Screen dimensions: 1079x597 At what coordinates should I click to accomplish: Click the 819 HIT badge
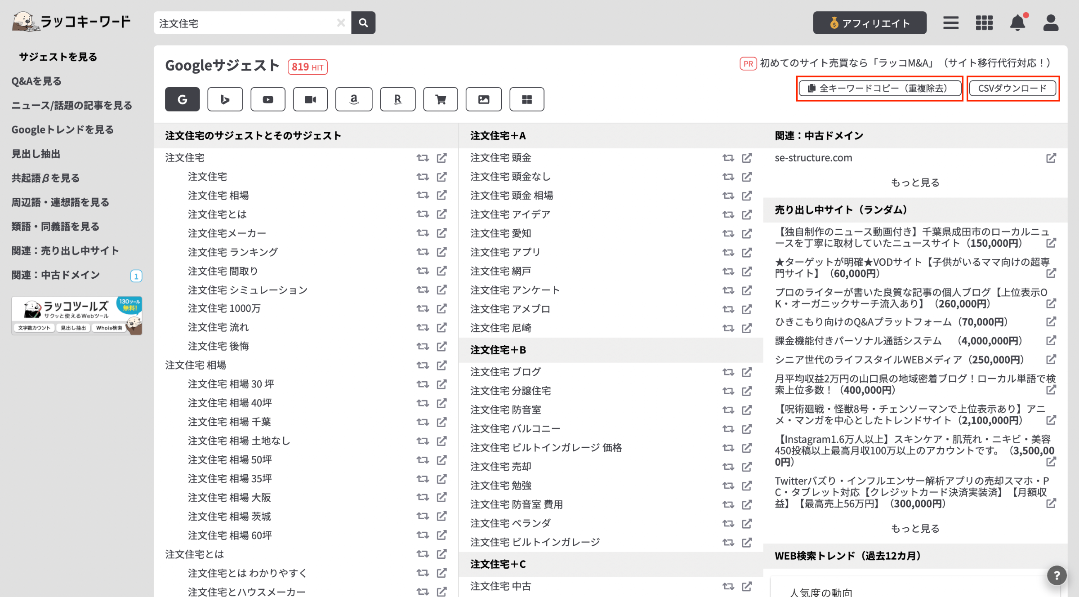pyautogui.click(x=308, y=67)
